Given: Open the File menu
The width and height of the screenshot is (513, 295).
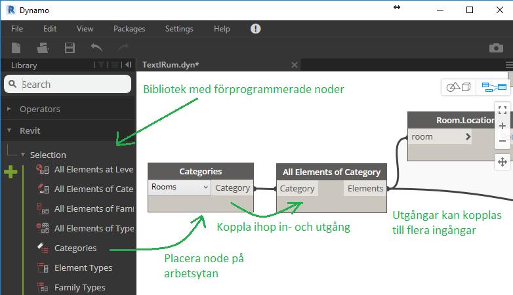Looking at the screenshot, I should click(x=17, y=29).
